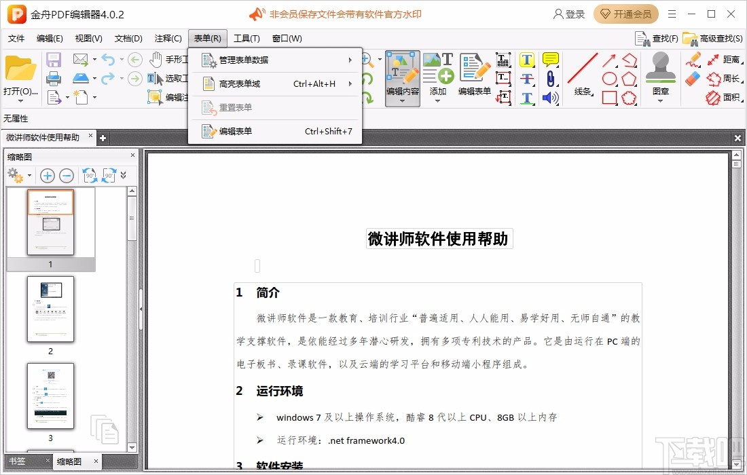Viewport: 747px width, 475px height.
Task: Rotate page 90 degrees counterclockwise in thumbnail panel
Action: [90, 175]
